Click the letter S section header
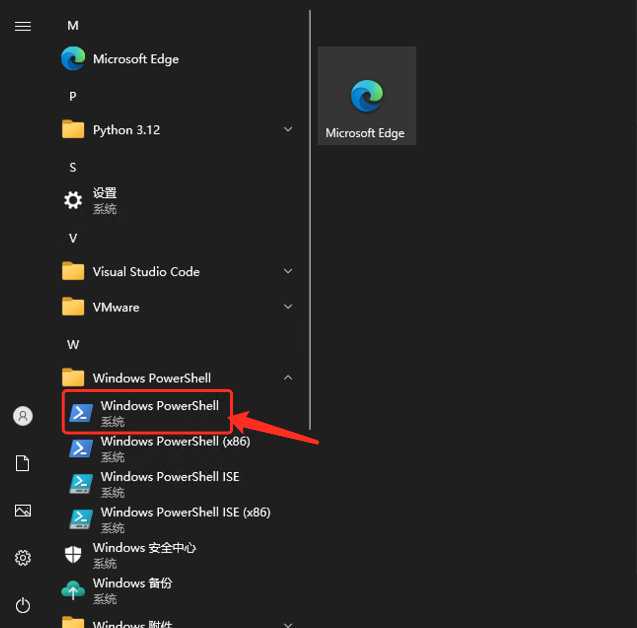The height and width of the screenshot is (628, 637). 73,168
